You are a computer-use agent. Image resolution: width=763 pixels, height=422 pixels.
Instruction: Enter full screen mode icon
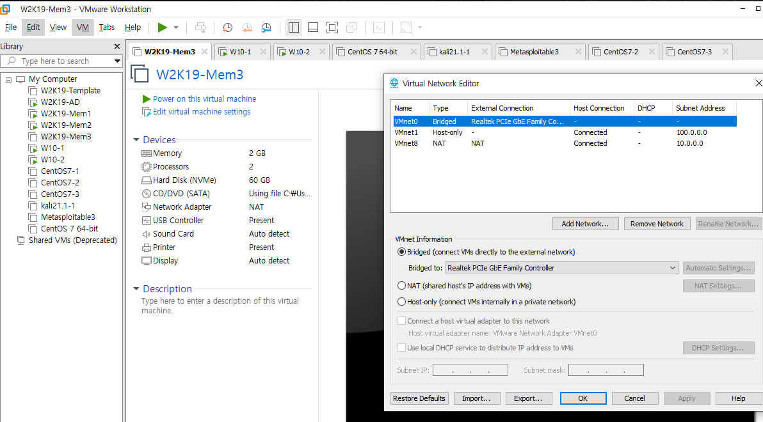click(332, 27)
